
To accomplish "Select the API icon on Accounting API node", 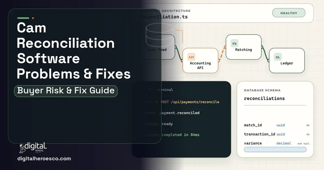I will point(191,57).
